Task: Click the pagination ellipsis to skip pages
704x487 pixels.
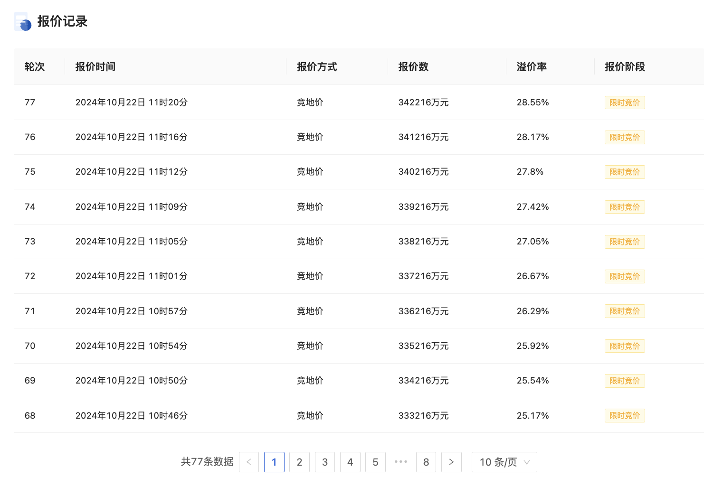Action: click(401, 461)
